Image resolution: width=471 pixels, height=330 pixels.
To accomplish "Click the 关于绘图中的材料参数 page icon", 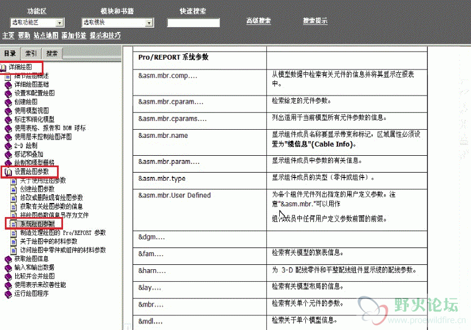I will pyautogui.click(x=14, y=242).
